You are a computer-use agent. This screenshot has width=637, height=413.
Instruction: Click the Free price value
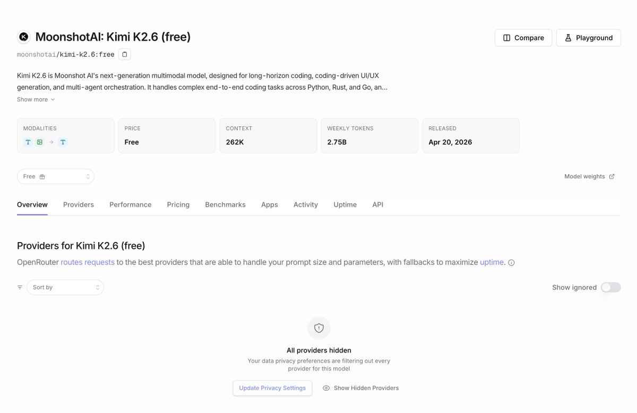(x=132, y=142)
